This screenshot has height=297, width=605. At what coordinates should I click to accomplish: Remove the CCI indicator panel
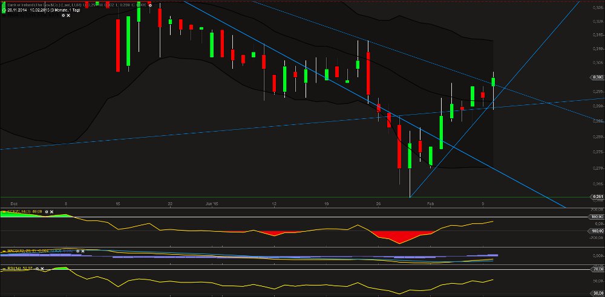(x=51, y=212)
